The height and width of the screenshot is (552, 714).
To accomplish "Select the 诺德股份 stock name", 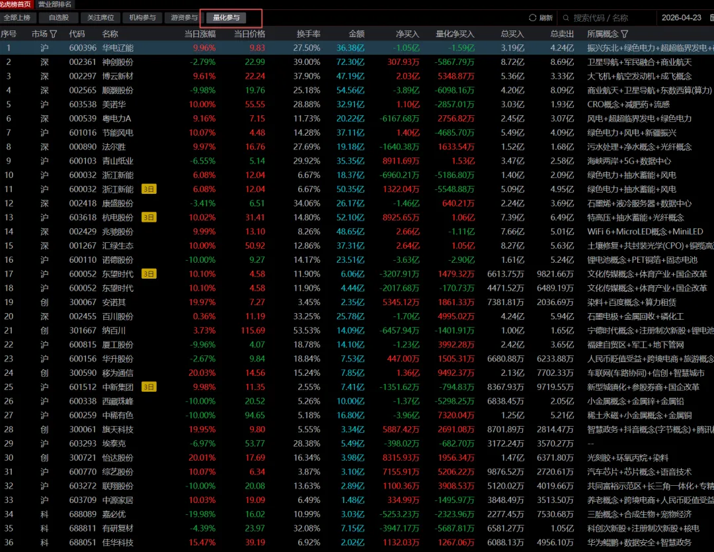I will pos(118,260).
